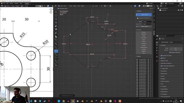Select the Scale tool in the viewport toolbar

56,26
